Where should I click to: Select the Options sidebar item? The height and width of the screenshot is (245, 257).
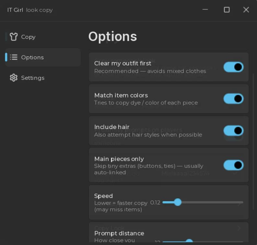[42, 57]
